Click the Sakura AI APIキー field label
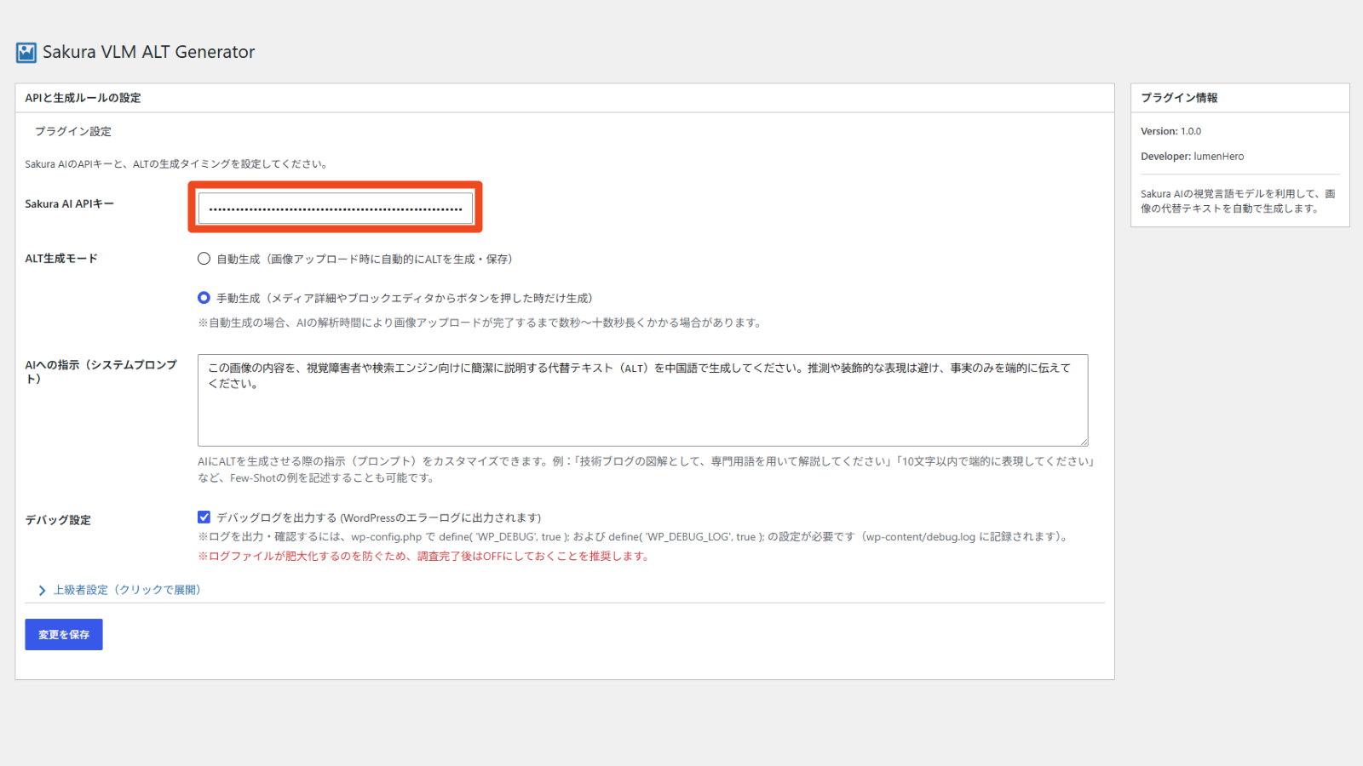The image size is (1363, 766). (x=69, y=204)
